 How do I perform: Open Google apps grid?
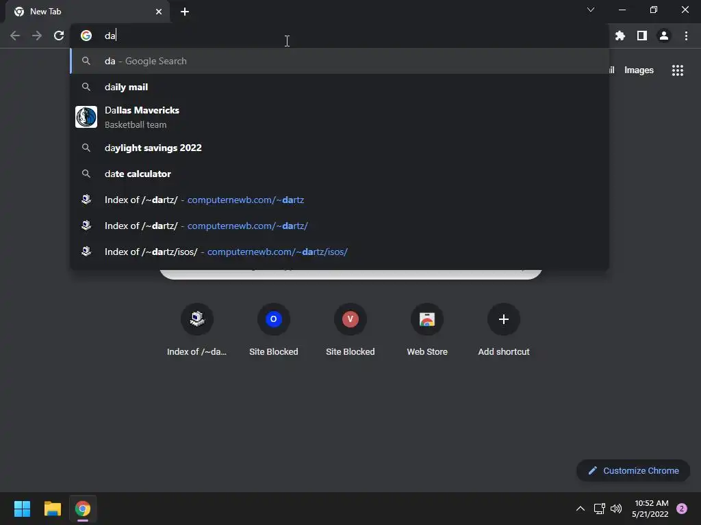[677, 70]
